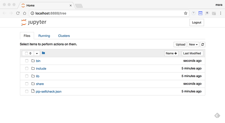Viewport: 225px width, 123px height.
Task: Click the Jupyter logo
Action: [34, 22]
